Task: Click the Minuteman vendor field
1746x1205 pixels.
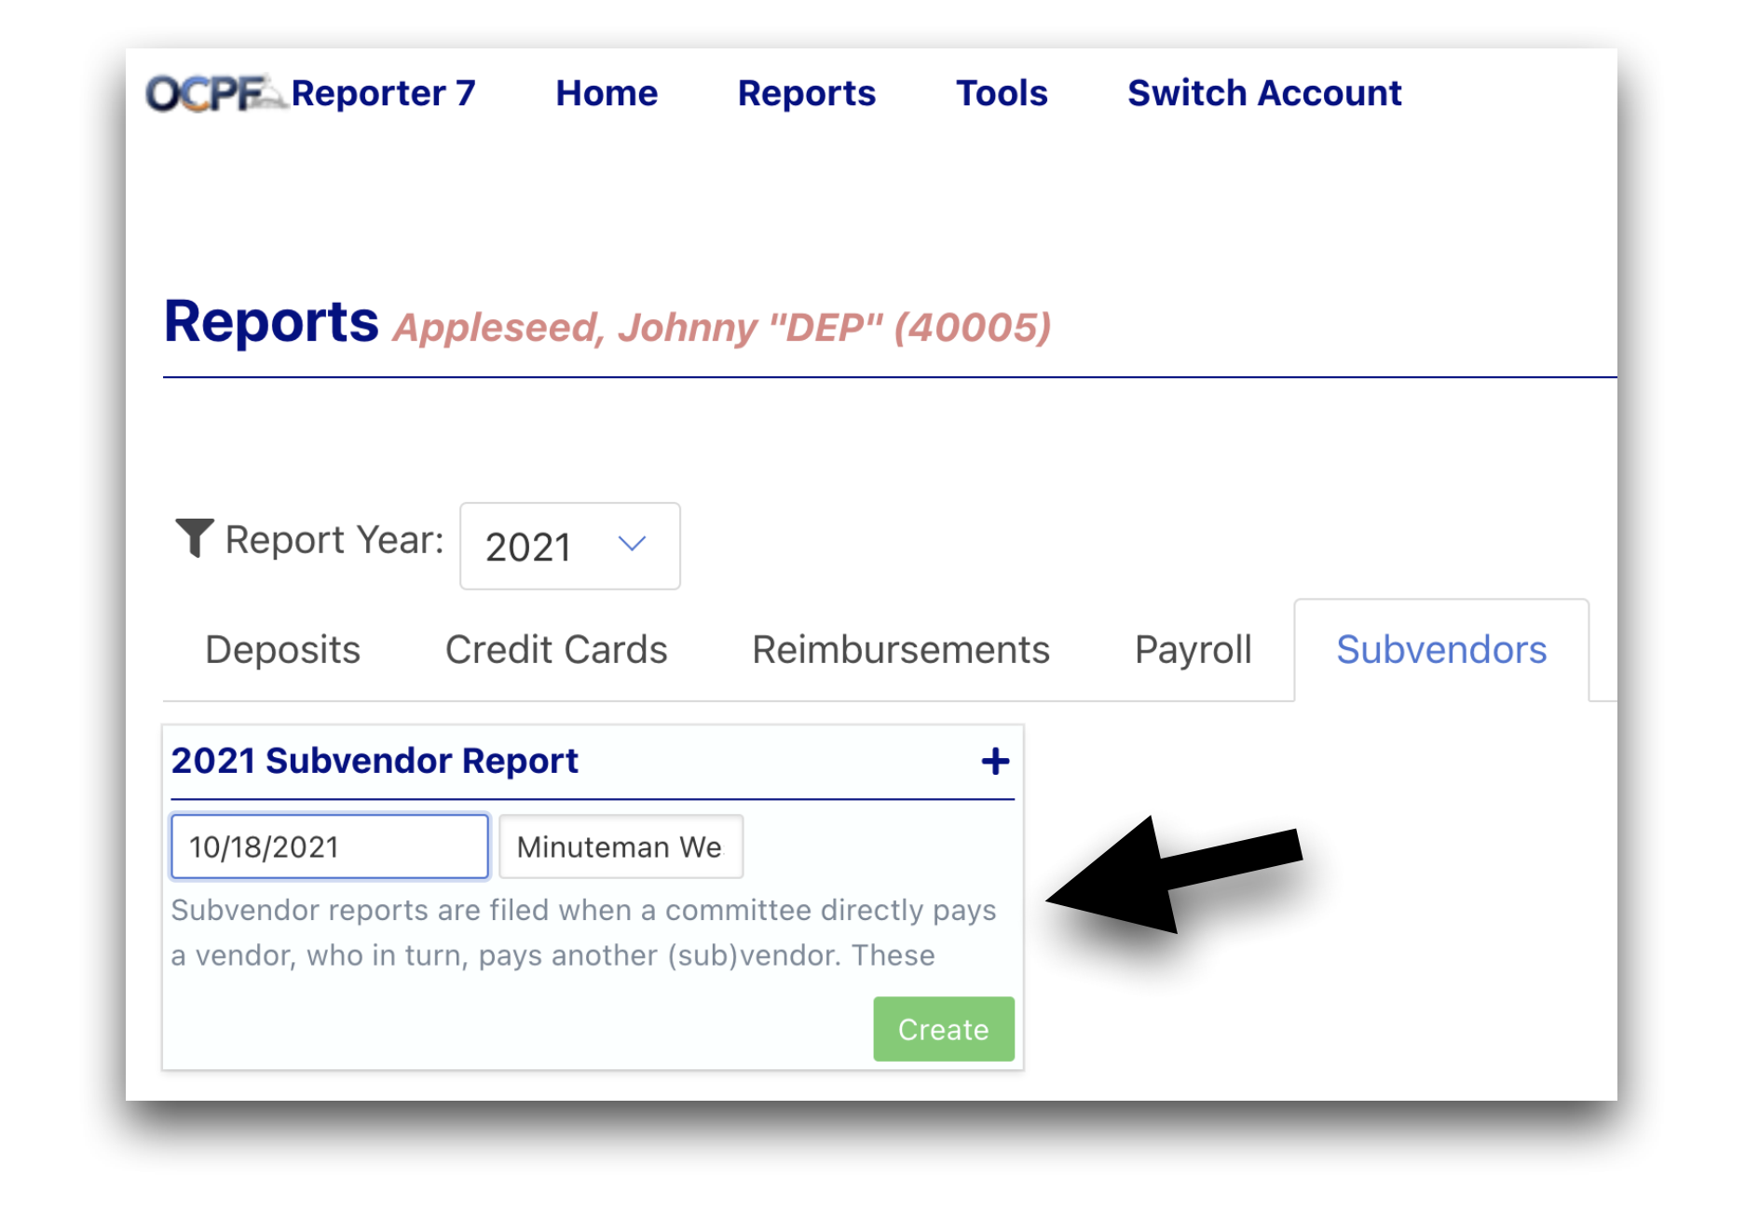Action: click(x=621, y=847)
